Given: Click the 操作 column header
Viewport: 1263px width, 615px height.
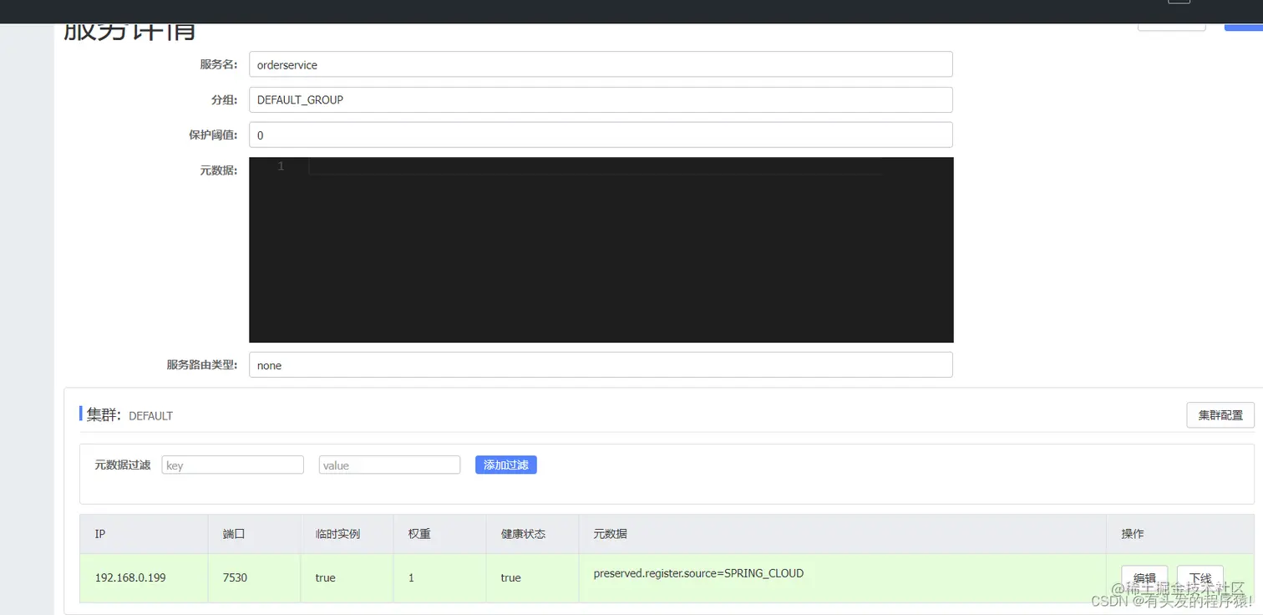Looking at the screenshot, I should coord(1180,534).
